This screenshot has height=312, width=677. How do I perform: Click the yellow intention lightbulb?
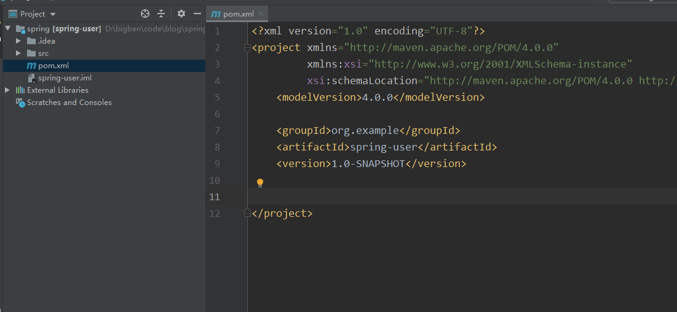point(260,183)
